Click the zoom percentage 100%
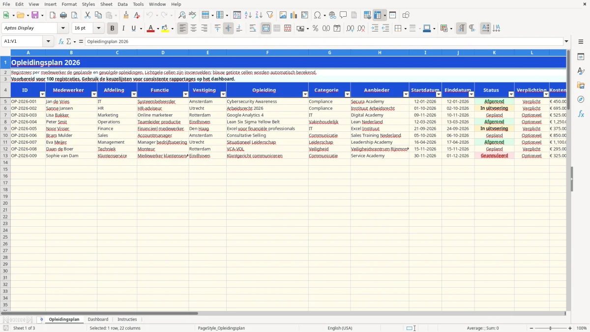The image size is (590, 332). tap(582, 328)
